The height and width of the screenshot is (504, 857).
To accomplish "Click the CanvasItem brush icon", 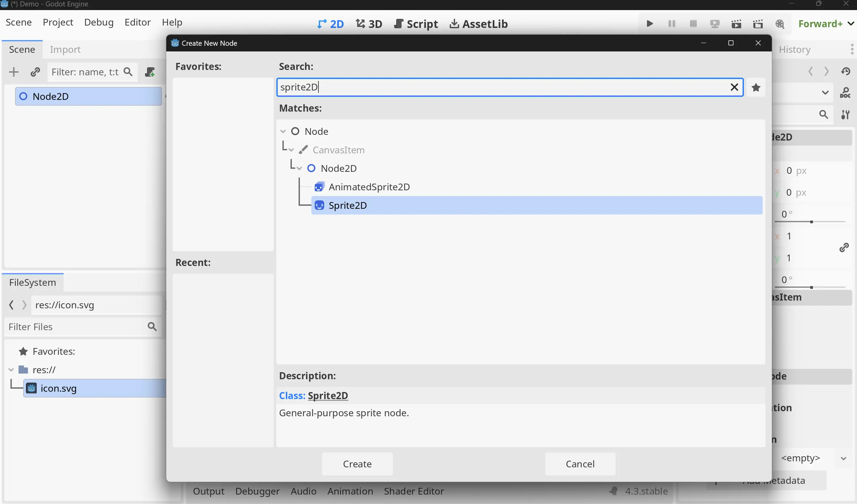I will pos(303,150).
